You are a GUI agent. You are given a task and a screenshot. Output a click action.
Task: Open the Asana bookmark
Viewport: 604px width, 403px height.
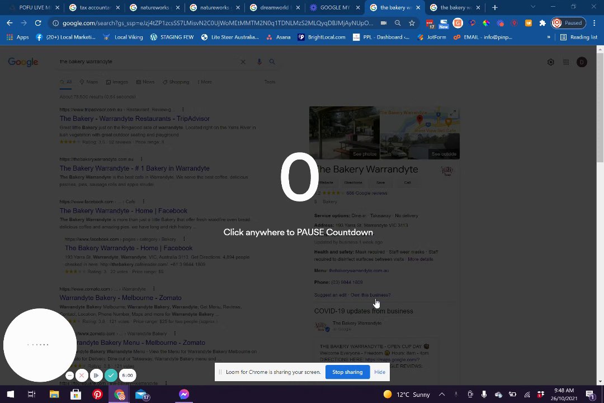pos(278,37)
